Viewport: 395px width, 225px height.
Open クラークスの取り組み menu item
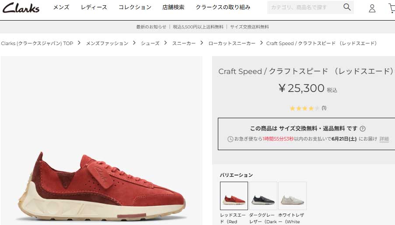point(223,7)
